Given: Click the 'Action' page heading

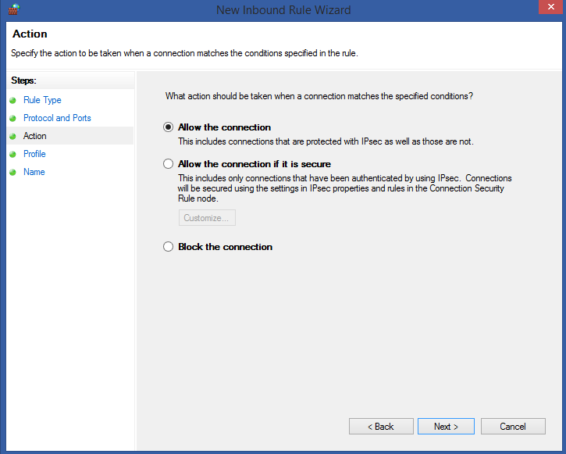Looking at the screenshot, I should tap(30, 34).
